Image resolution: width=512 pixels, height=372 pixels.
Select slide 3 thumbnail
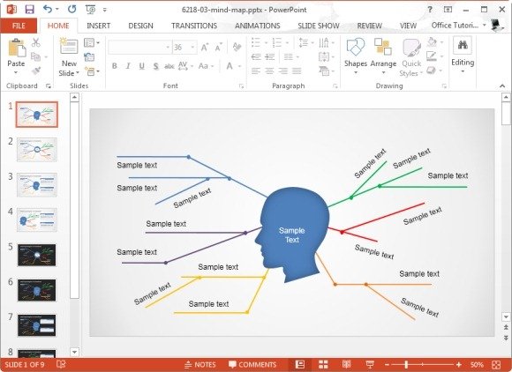(36, 184)
